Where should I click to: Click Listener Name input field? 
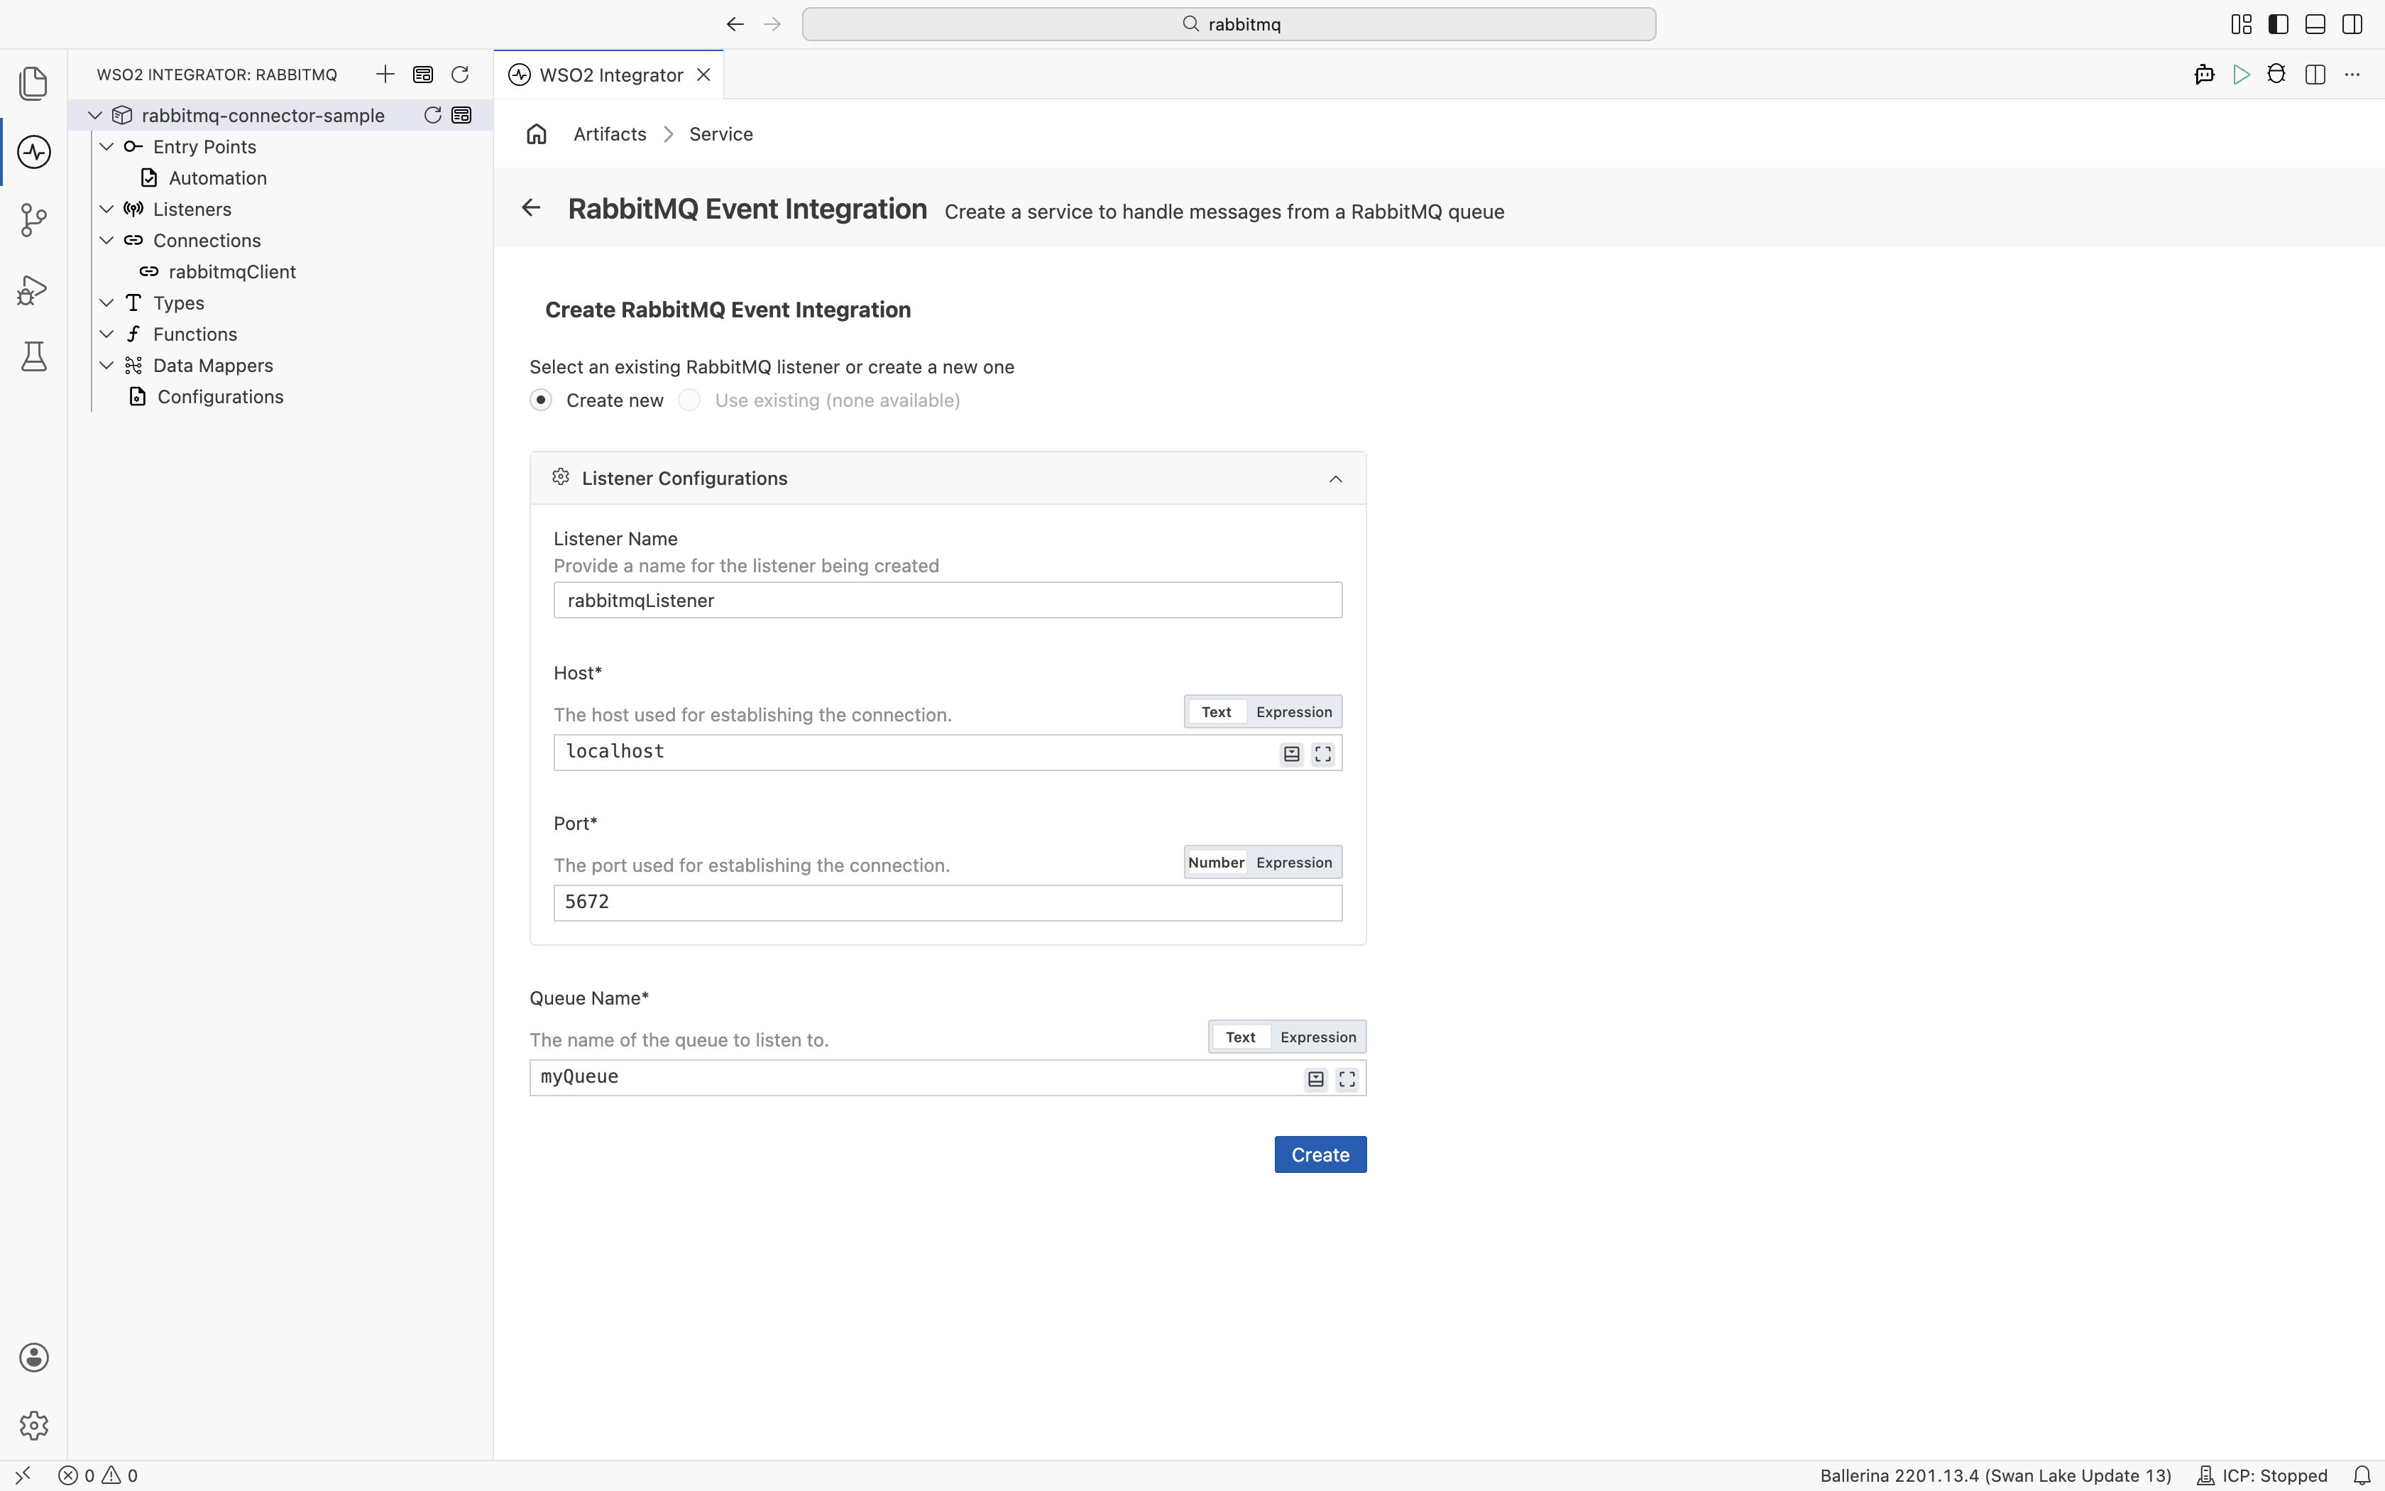tap(947, 601)
